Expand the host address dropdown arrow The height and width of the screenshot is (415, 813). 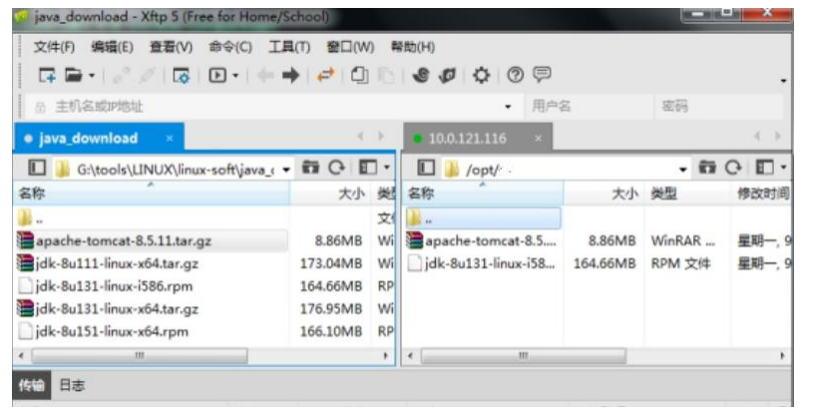click(x=508, y=107)
